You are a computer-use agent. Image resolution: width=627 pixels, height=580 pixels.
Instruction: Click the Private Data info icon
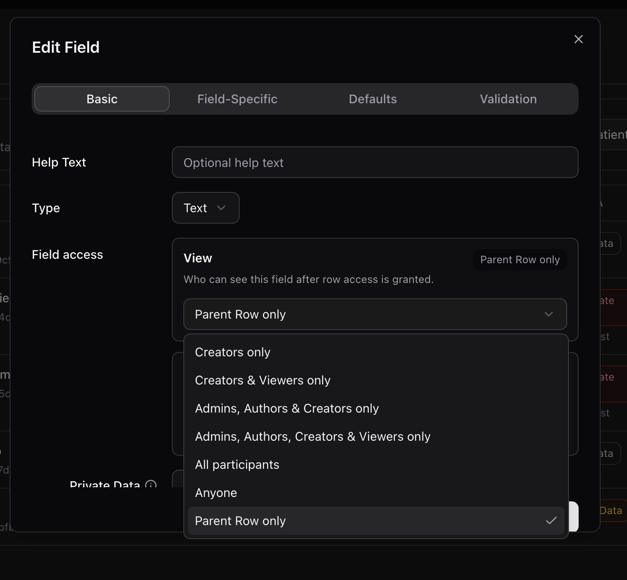[151, 484]
